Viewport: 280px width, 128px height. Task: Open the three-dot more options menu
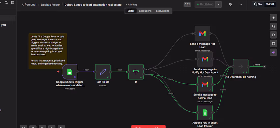point(241,5)
